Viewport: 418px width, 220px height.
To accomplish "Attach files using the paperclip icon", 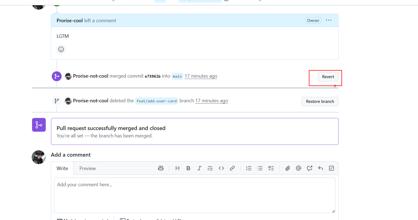I will 288,168.
